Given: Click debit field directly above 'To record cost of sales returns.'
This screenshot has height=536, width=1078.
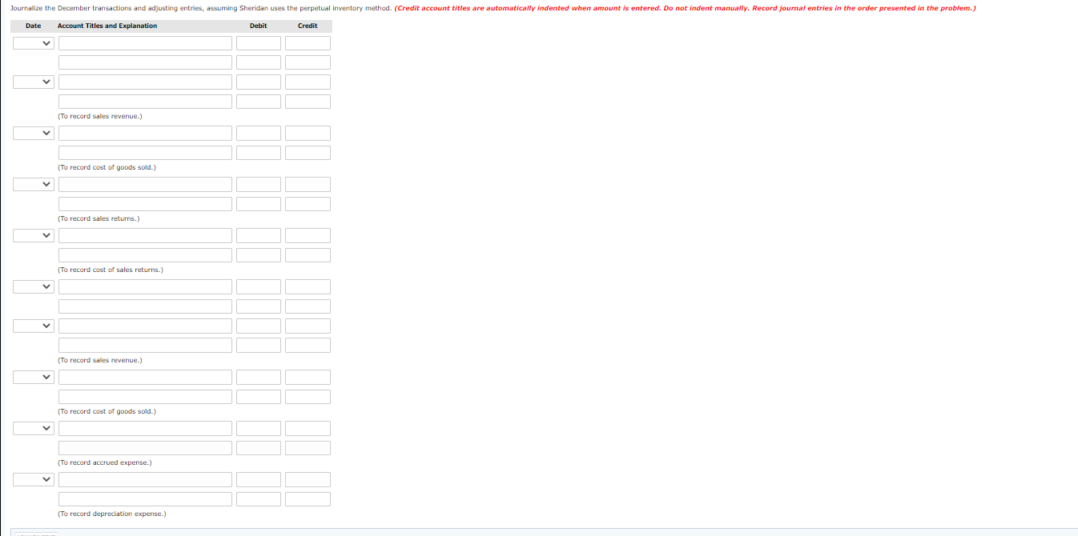Looking at the screenshot, I should (259, 255).
